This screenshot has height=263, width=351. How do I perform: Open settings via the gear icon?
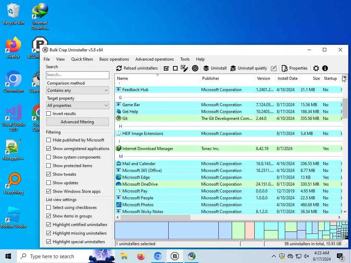pos(316,68)
